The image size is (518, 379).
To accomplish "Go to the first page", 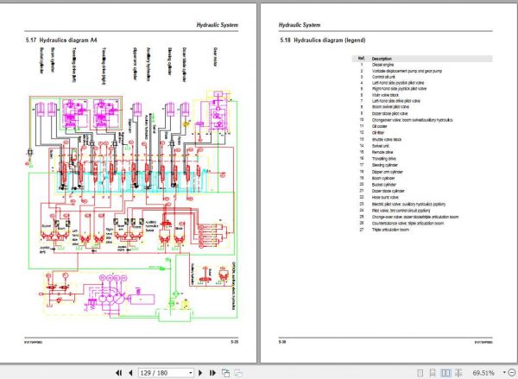I will point(118,373).
